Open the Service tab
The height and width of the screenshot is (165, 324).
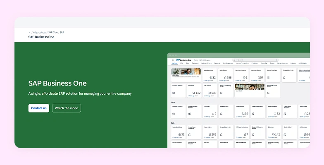[x=272, y=63]
